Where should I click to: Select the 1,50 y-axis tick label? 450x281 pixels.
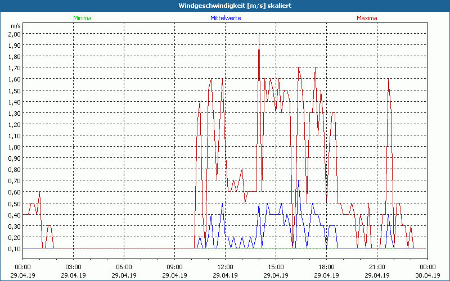[x=15, y=90]
